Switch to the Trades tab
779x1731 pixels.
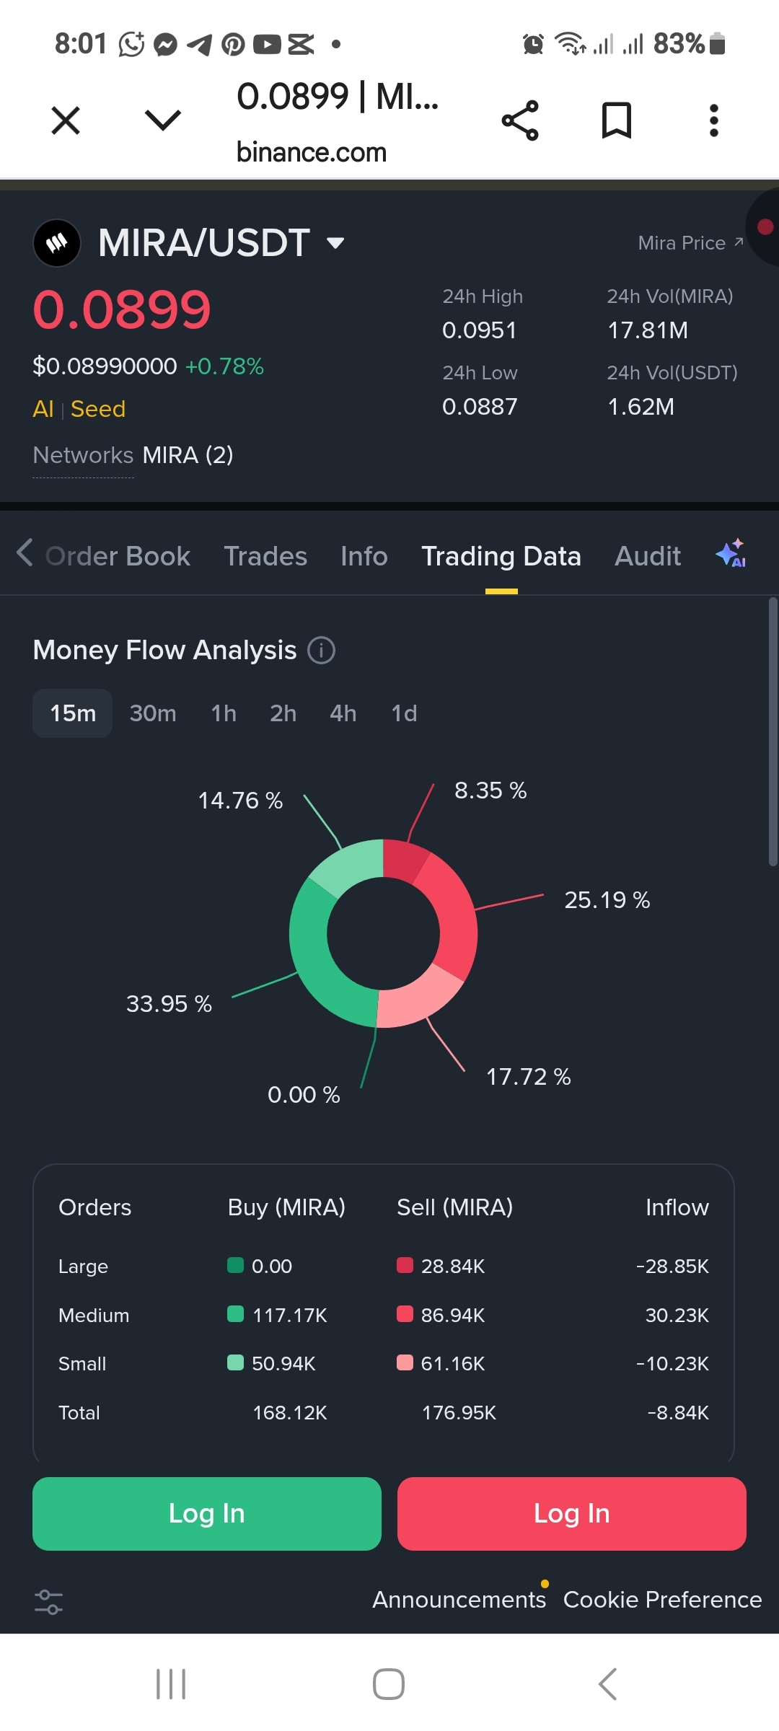click(265, 556)
